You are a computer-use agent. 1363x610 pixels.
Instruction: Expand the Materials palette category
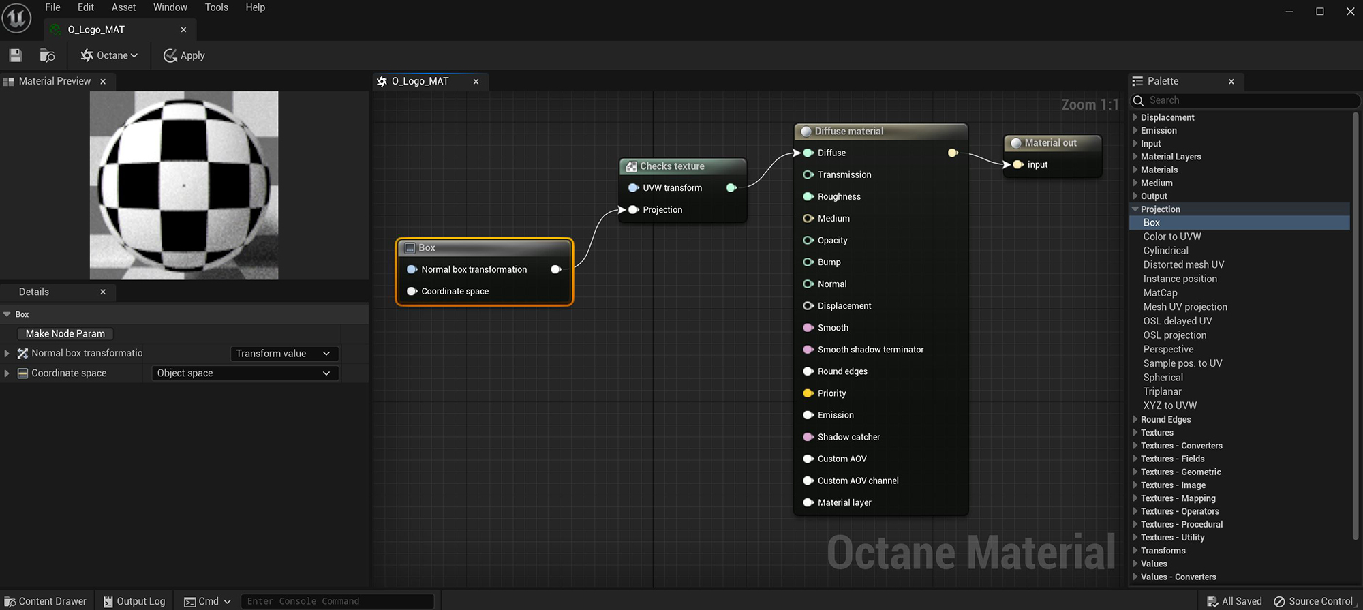pos(1135,170)
